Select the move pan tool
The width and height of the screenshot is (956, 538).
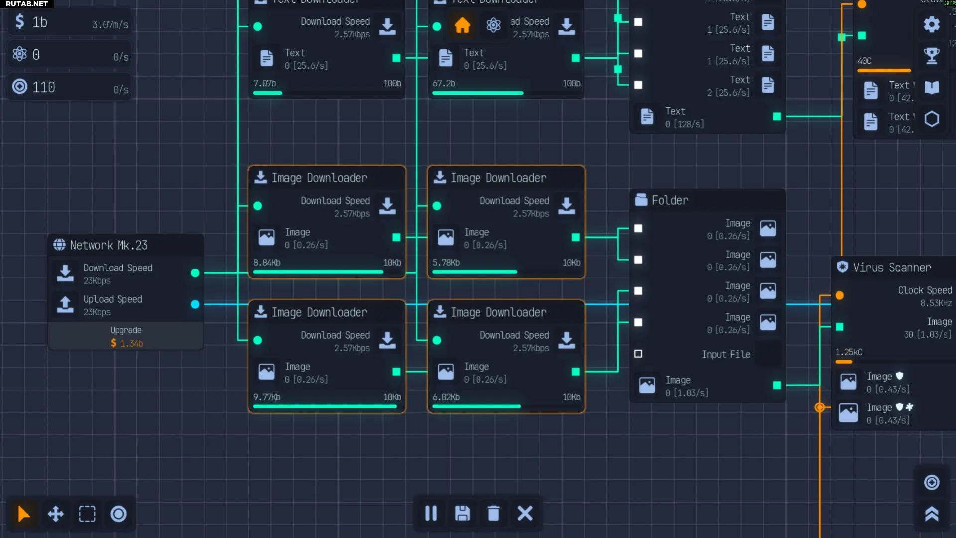(x=55, y=514)
